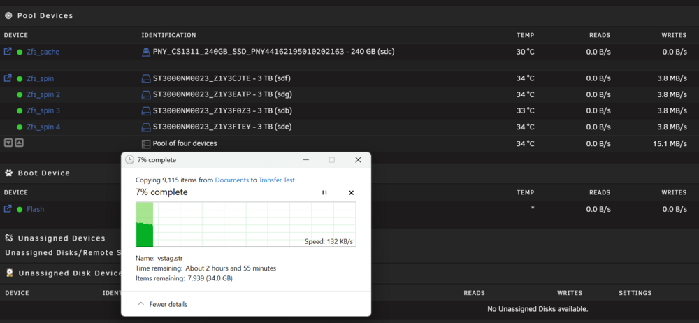Click the ST3000NM0023_Z1Y3F0Z3 - 3 TB (sdb) identification
This screenshot has width=699, height=323.
(x=222, y=110)
